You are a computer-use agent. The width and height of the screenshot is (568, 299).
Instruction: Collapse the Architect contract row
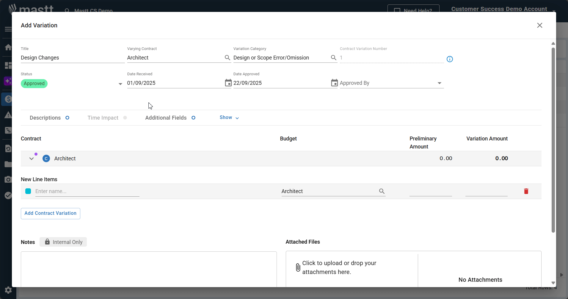pyautogui.click(x=32, y=159)
